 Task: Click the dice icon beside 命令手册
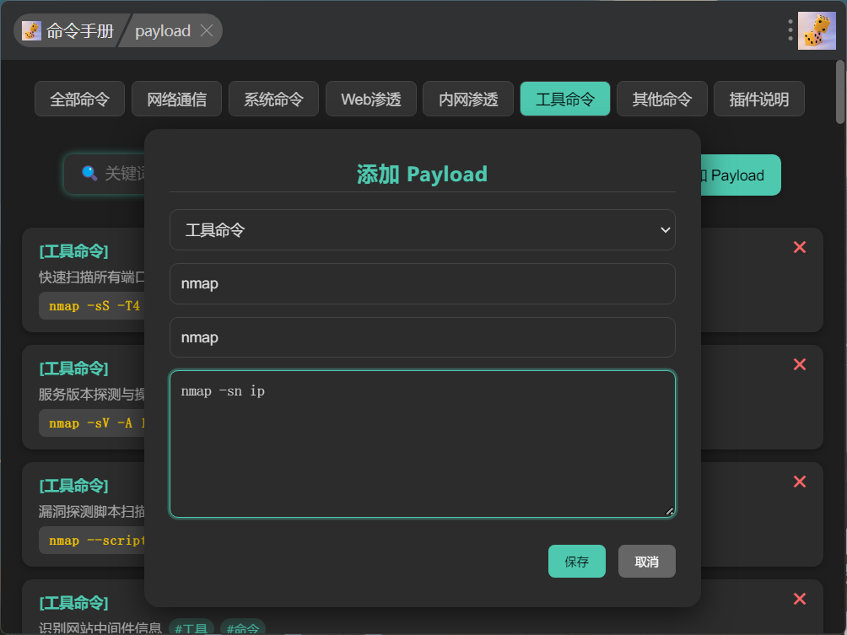31,30
